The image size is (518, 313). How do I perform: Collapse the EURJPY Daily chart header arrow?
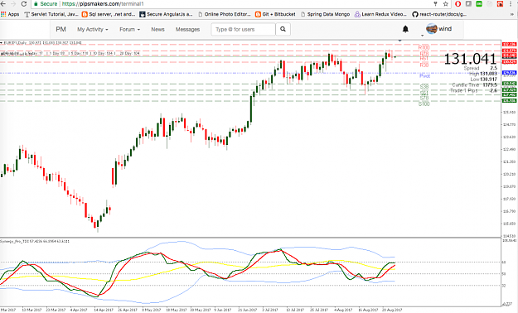pos(2,43)
